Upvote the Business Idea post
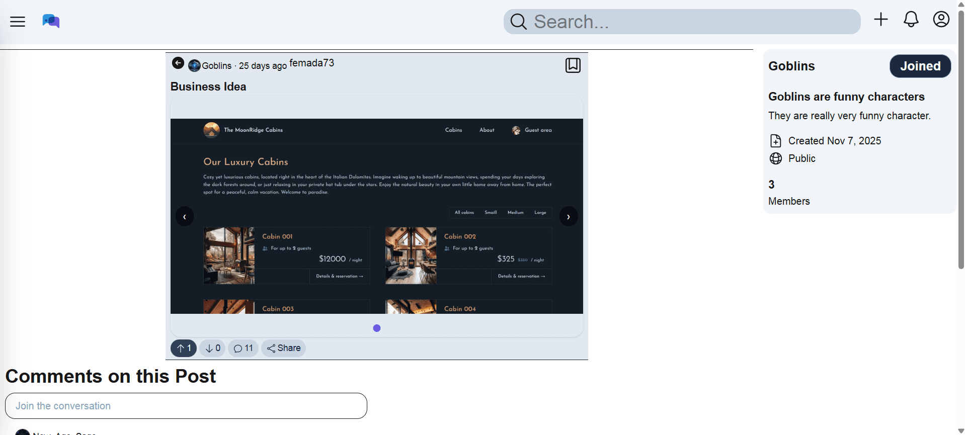Screen dimensions: 965x435 (x=184, y=348)
